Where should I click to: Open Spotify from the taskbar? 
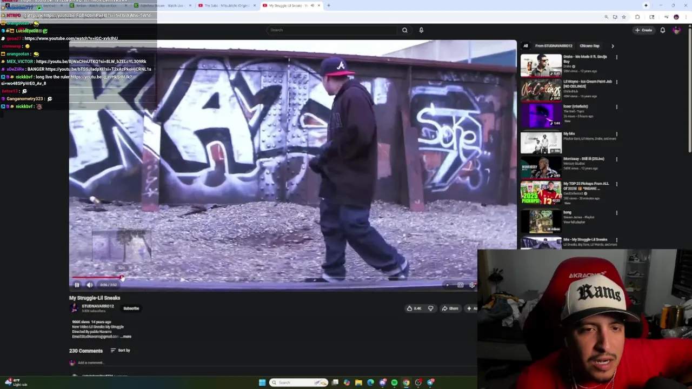394,383
